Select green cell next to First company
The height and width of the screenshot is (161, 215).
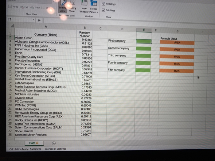coord(144,41)
